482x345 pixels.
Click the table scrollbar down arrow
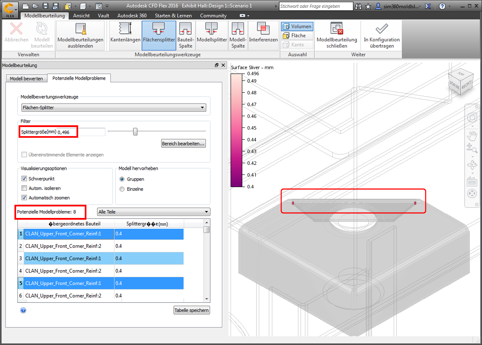pos(207,299)
